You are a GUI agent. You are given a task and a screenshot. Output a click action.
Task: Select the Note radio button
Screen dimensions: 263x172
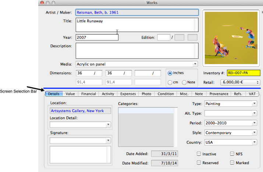click(184, 83)
